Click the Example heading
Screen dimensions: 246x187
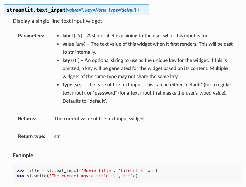(x=23, y=156)
